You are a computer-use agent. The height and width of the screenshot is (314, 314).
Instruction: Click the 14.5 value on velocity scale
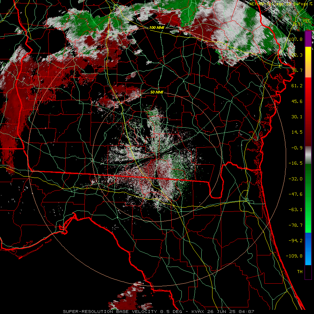297,132
